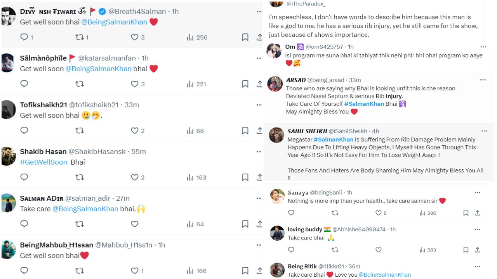The width and height of the screenshot is (497, 279).
Task: Open @BeingSalmanKhan mention in Divyansh's tweet
Action: pos(114,22)
